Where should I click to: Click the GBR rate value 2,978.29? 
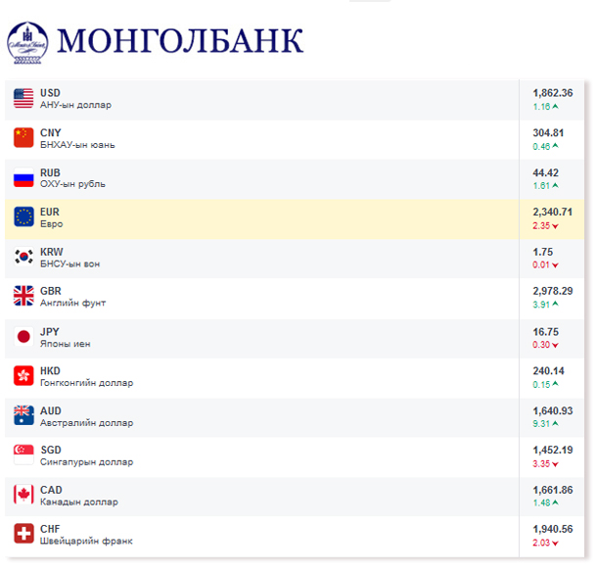[x=553, y=291]
